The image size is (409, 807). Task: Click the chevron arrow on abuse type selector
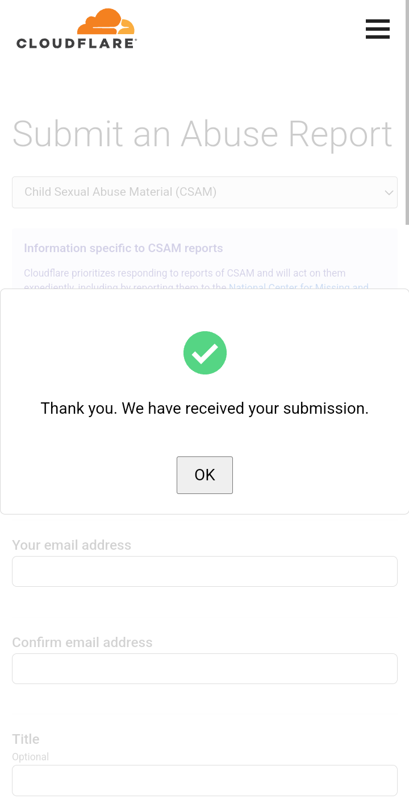tap(389, 192)
